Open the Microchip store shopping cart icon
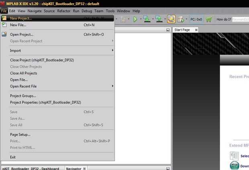Viewport: 249px width, 170px height. 209,19
